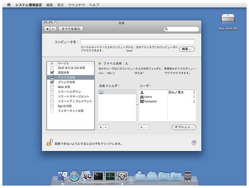Open Finder from the Dock
Image resolution: width=249 pixels, height=188 pixels.
coord(62,176)
